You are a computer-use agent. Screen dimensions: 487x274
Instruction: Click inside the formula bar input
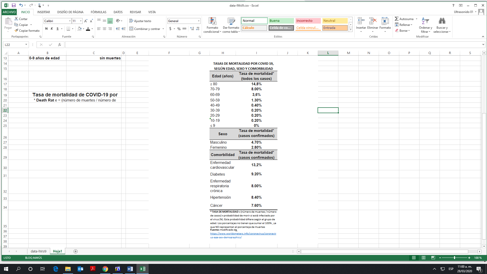273,45
